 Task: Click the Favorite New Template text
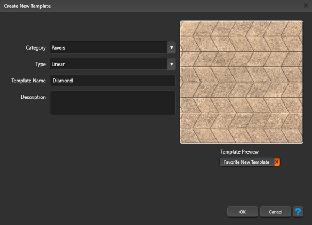click(246, 162)
